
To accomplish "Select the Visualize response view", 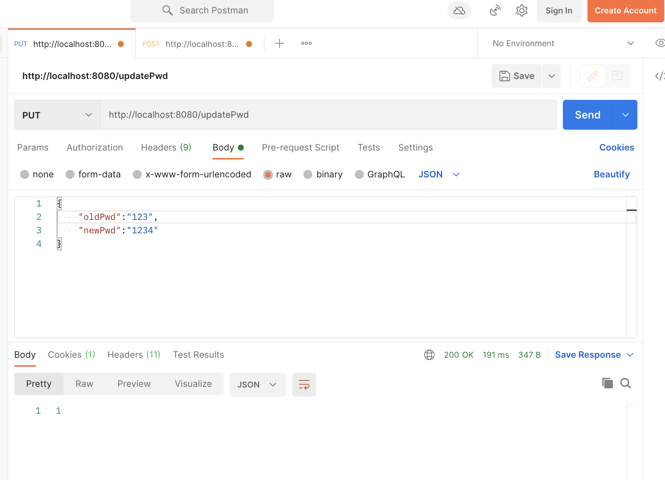I will (x=193, y=384).
